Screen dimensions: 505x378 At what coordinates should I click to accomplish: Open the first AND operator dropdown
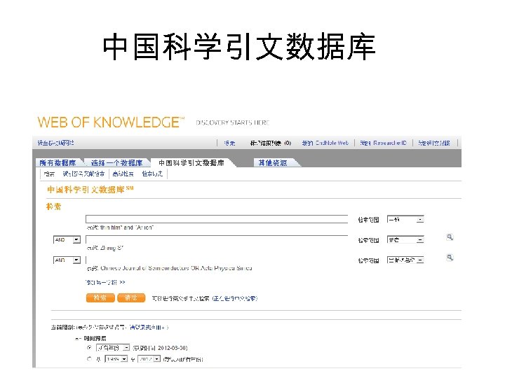67,240
